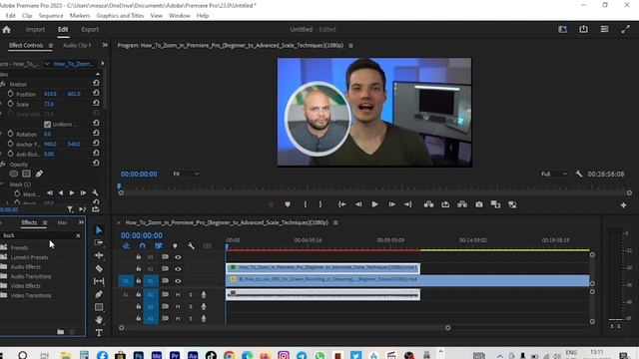The width and height of the screenshot is (639, 359).
Task: Toggle Position animation stopwatch
Action: click(11, 94)
